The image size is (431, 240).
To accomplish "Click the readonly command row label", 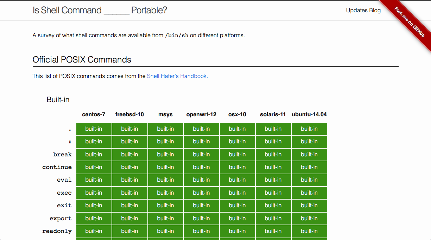I will click(x=57, y=231).
